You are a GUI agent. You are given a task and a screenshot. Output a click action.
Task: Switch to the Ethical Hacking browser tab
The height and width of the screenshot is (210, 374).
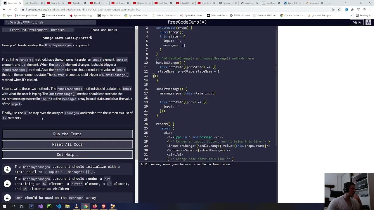[x=185, y=3]
